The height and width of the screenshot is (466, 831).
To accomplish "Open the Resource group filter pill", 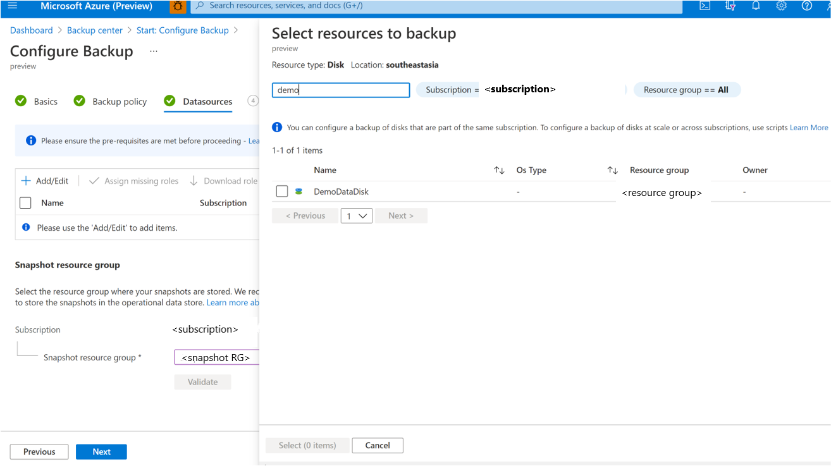I will pos(686,90).
